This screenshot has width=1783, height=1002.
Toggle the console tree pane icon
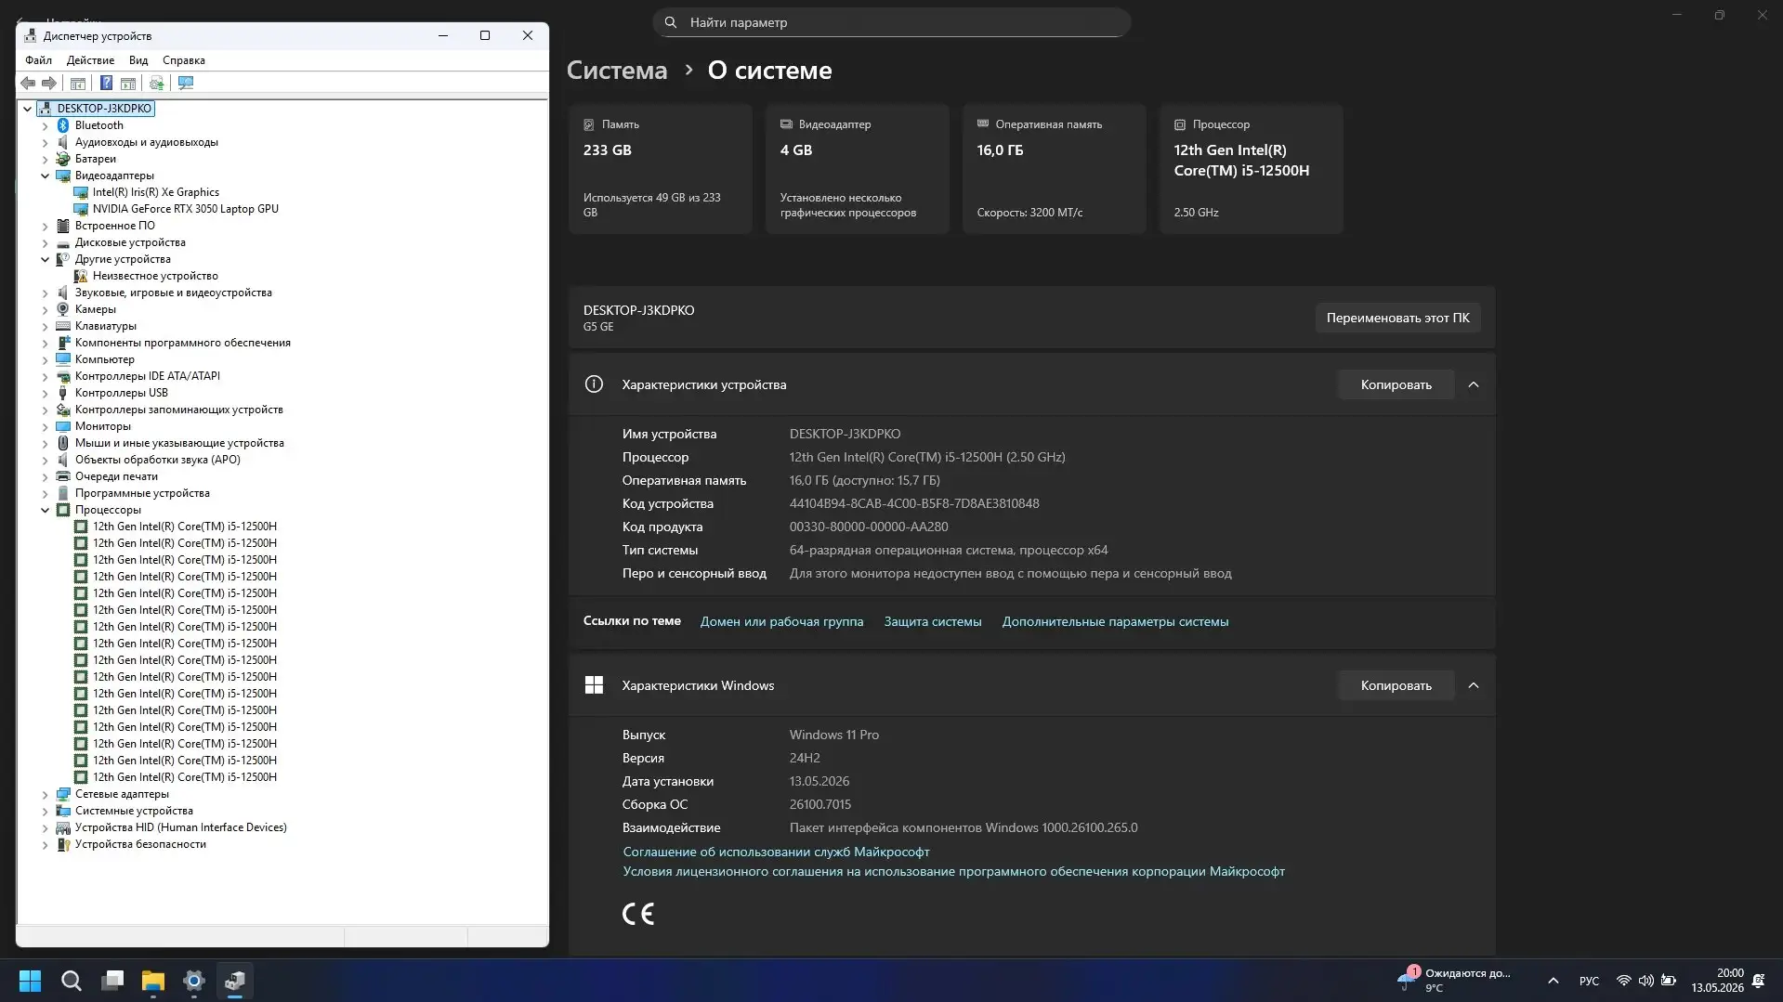[x=78, y=84]
